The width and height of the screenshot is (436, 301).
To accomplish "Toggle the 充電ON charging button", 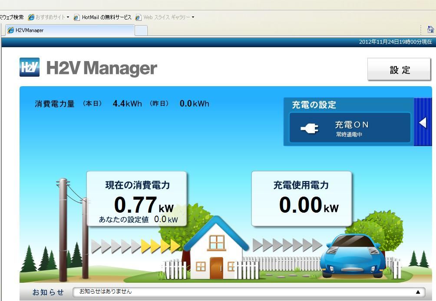I will (350, 128).
